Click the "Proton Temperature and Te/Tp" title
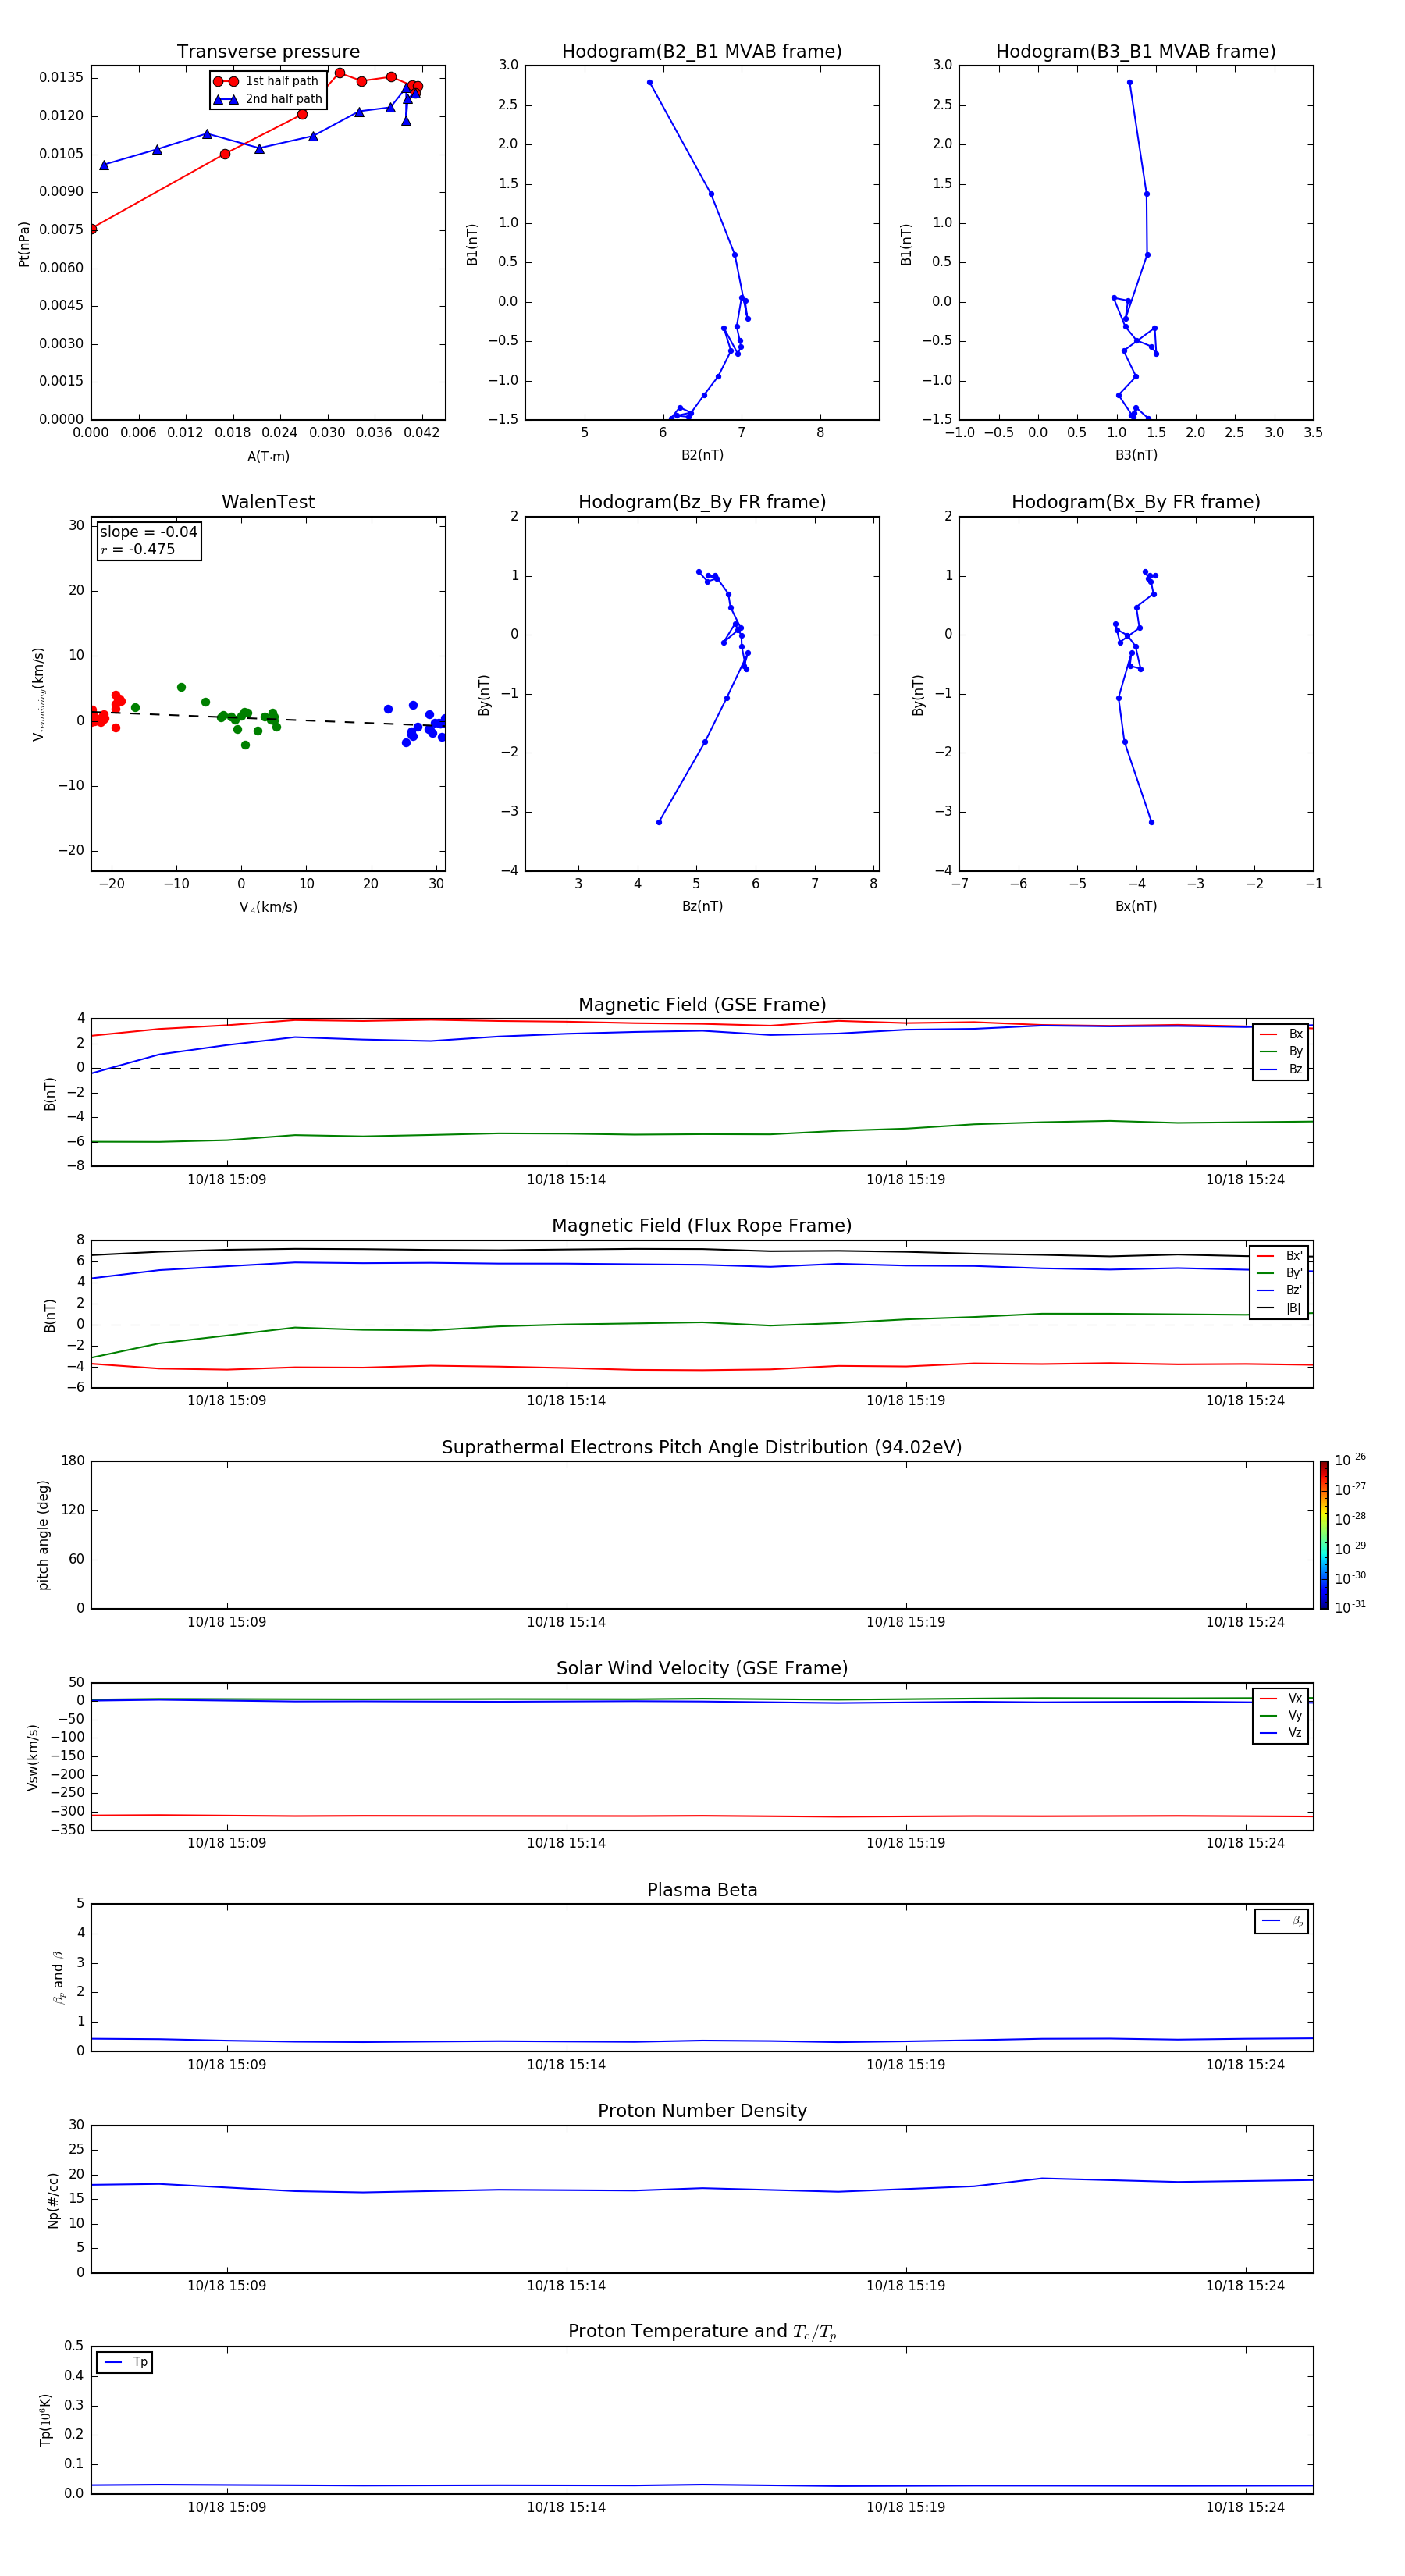The height and width of the screenshot is (2576, 1405). pyautogui.click(x=702, y=2331)
